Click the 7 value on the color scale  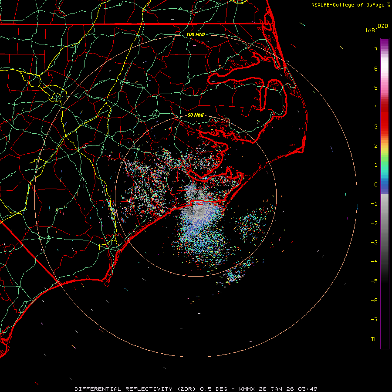coord(376,49)
